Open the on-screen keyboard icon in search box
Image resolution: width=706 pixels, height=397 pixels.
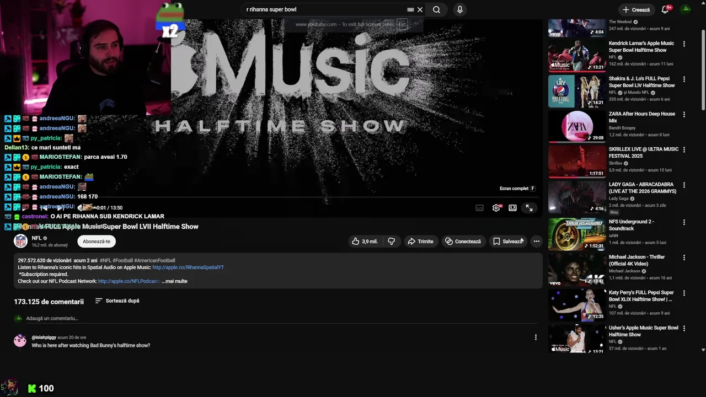click(x=410, y=9)
